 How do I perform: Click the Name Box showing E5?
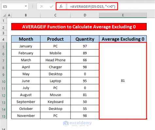[x=15, y=7]
